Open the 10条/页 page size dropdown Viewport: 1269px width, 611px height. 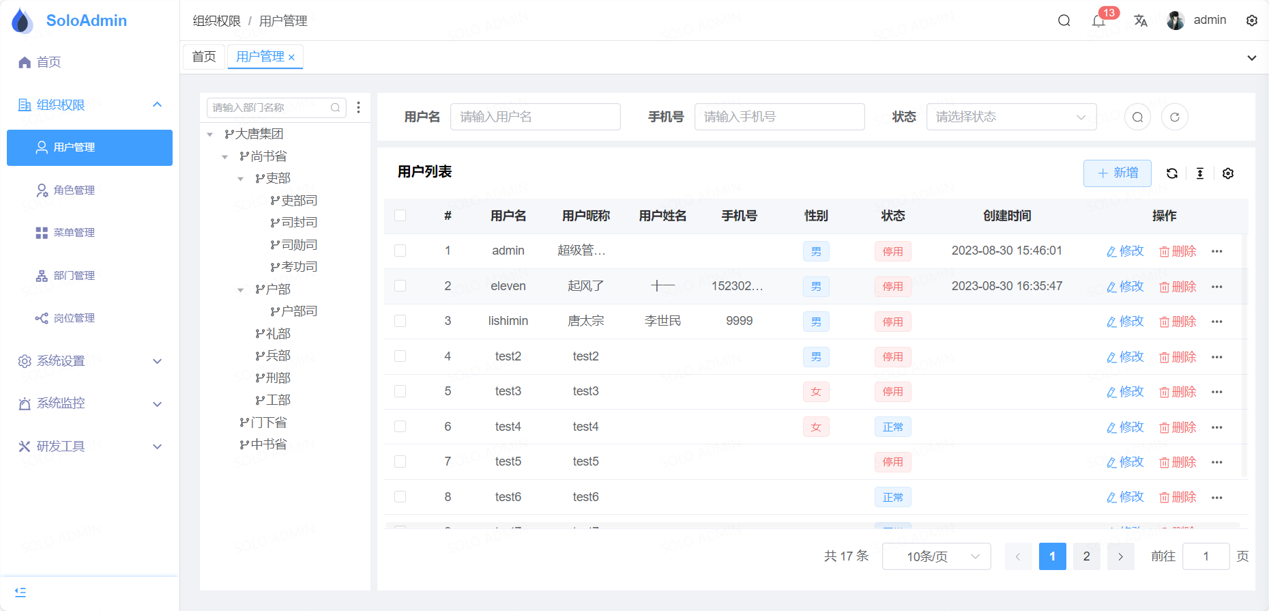[936, 556]
